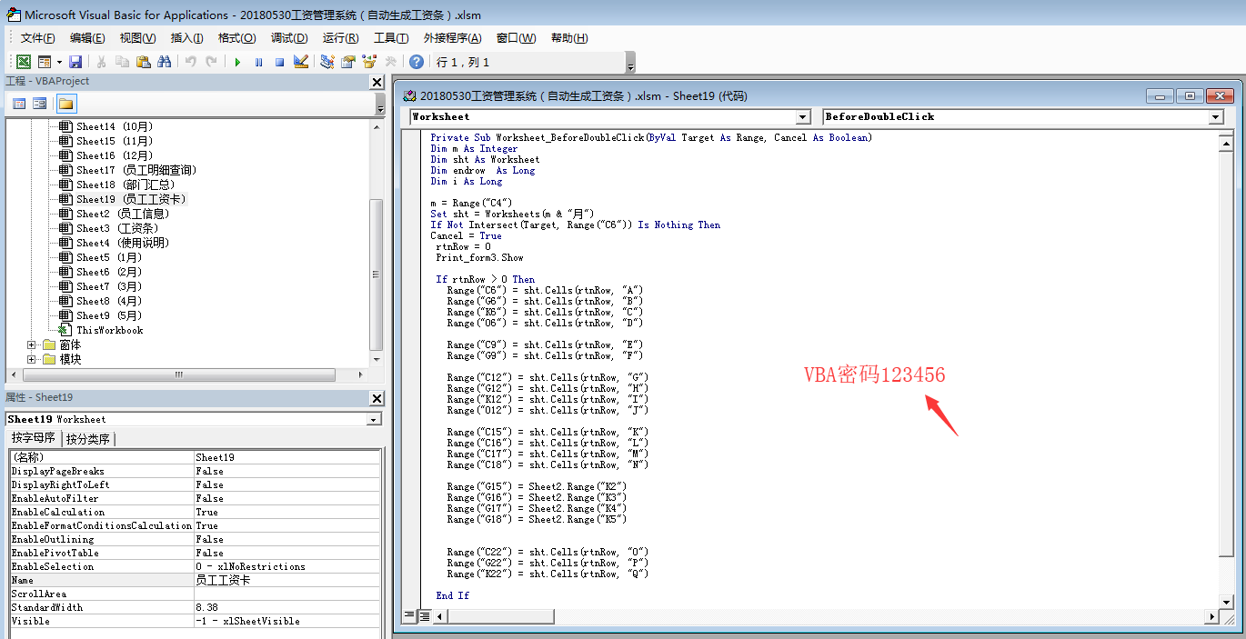Open the 视图(V) menu
This screenshot has height=639, width=1246.
point(137,38)
